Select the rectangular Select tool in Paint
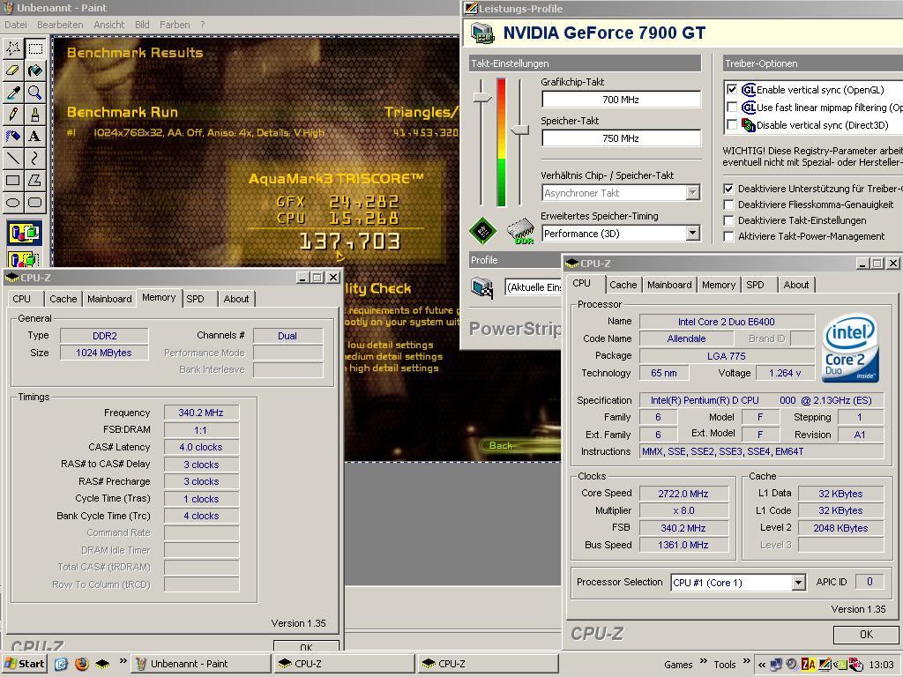903x677 pixels. pyautogui.click(x=35, y=48)
